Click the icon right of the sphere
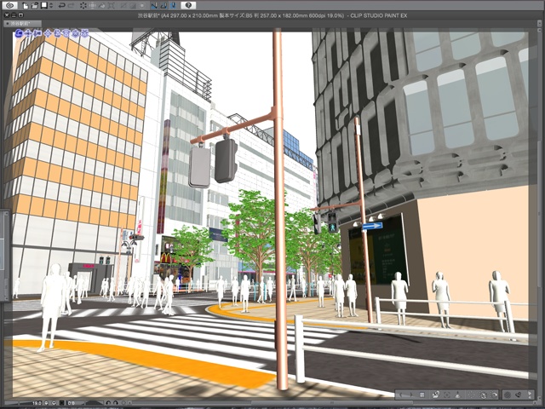 coord(519,395)
